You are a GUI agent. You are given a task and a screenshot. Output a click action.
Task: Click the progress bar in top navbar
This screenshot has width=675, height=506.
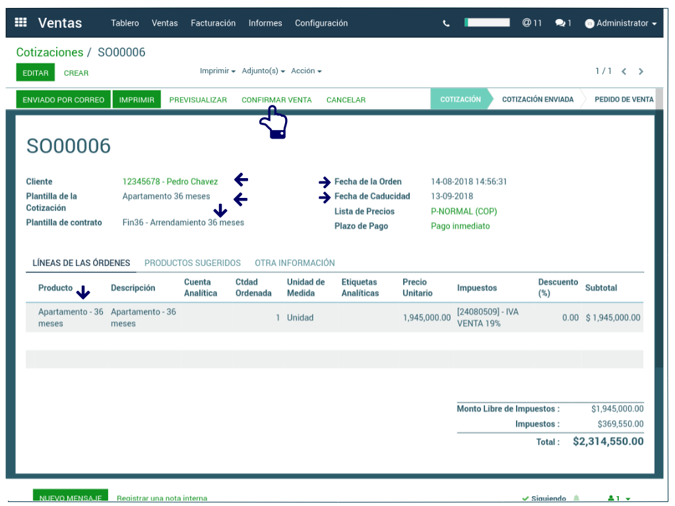click(x=487, y=22)
